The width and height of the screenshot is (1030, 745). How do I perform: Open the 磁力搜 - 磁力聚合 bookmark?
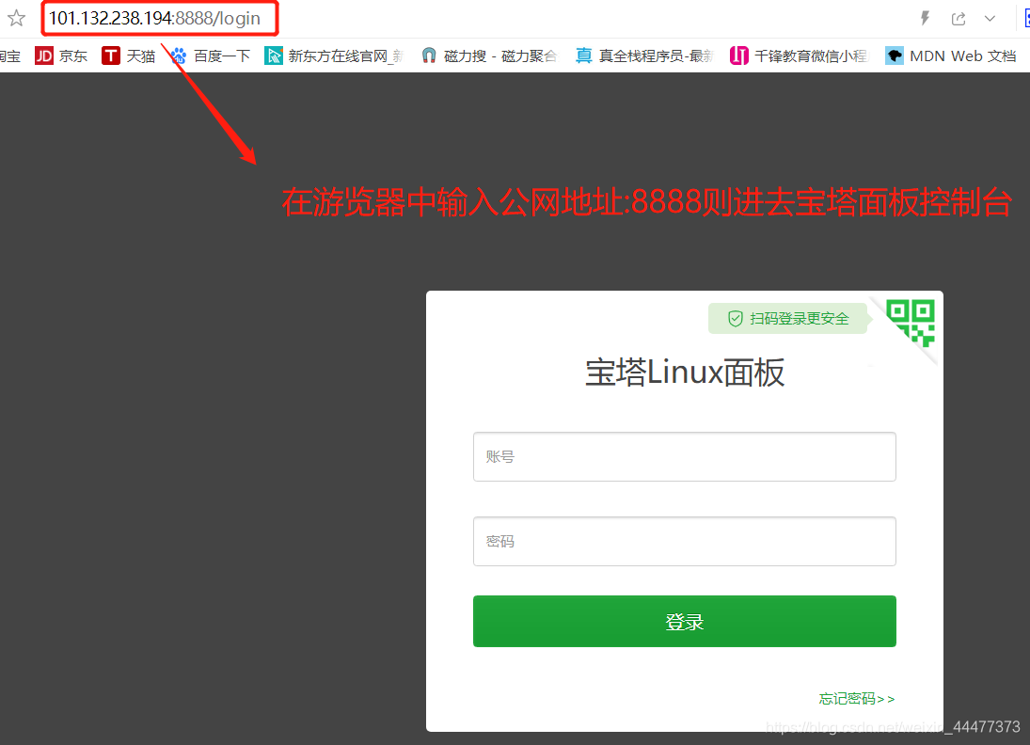[489, 55]
